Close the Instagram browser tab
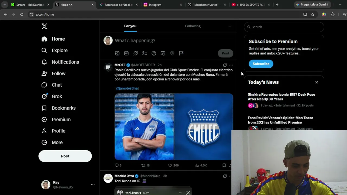Image resolution: width=347 pixels, height=195 pixels. [x=181, y=5]
